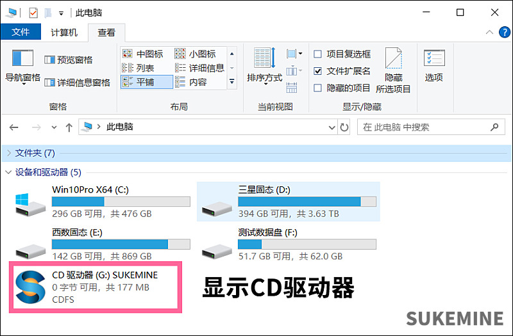
Task: Click Hide selected items (隐藏所选项目)
Action: (x=393, y=70)
